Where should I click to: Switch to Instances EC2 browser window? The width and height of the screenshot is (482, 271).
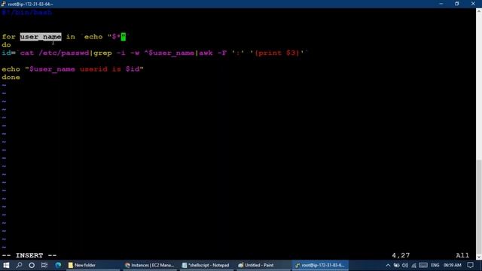click(150, 265)
